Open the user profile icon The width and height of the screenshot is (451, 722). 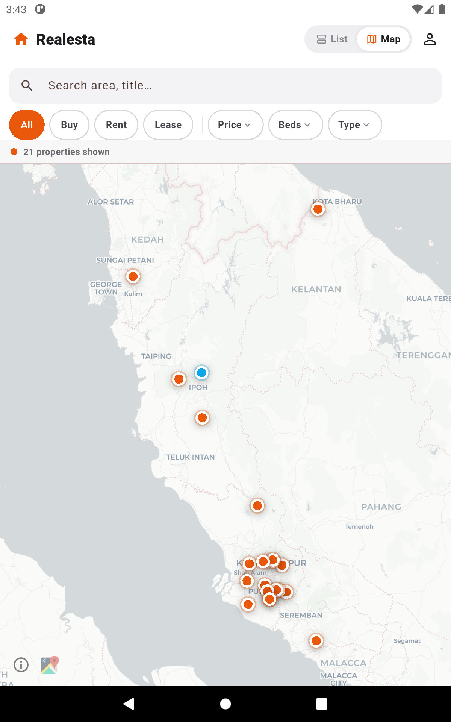[430, 39]
